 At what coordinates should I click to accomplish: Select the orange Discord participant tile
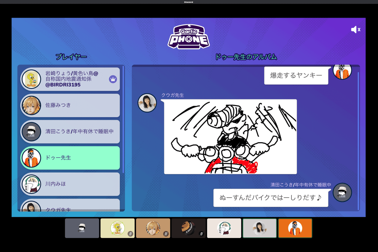click(295, 228)
